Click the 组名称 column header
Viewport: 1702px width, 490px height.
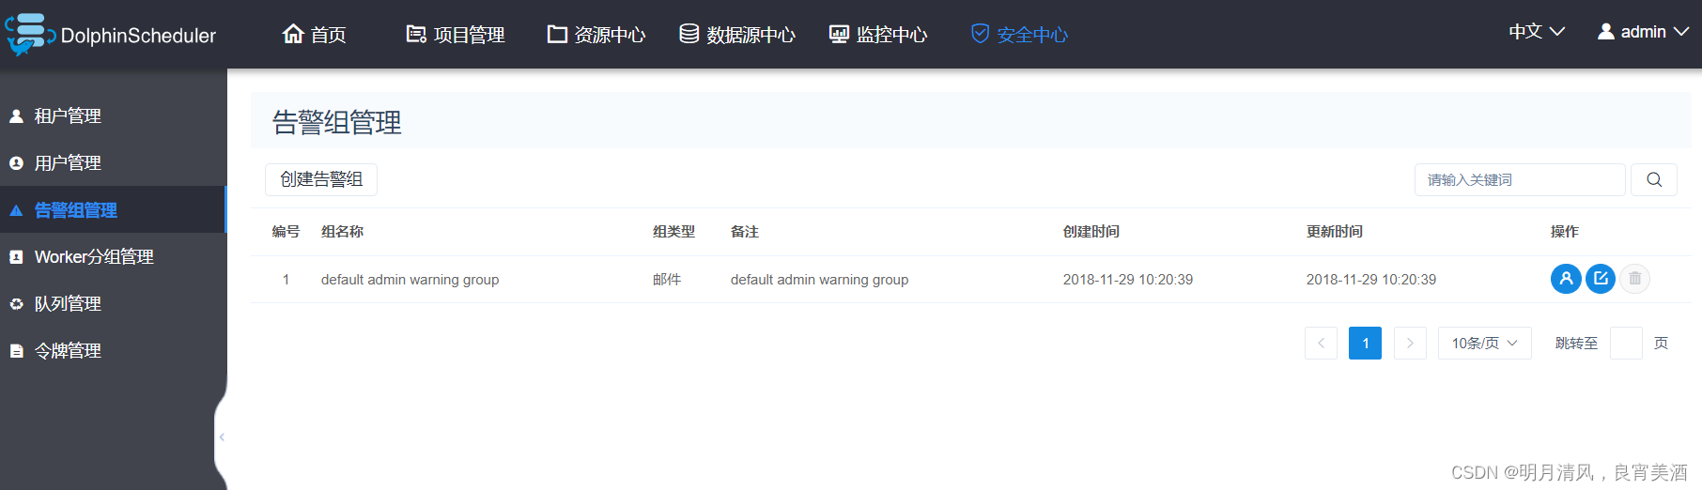coord(342,232)
